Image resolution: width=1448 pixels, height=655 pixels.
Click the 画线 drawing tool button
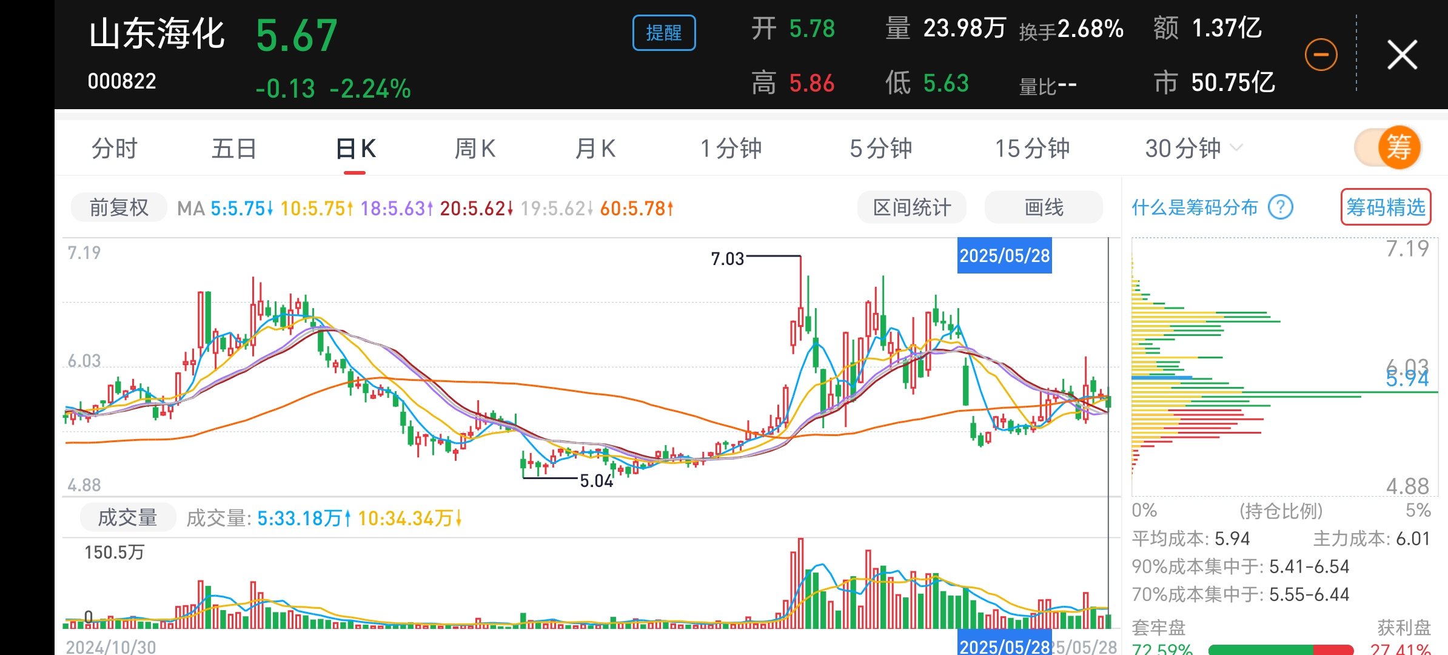pos(1044,207)
